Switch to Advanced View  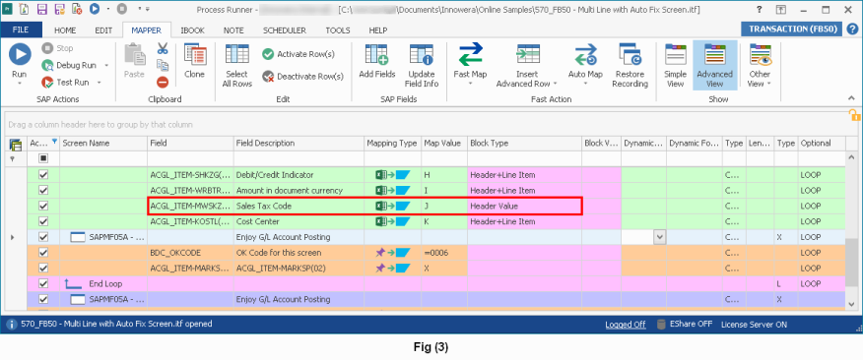[x=714, y=65]
